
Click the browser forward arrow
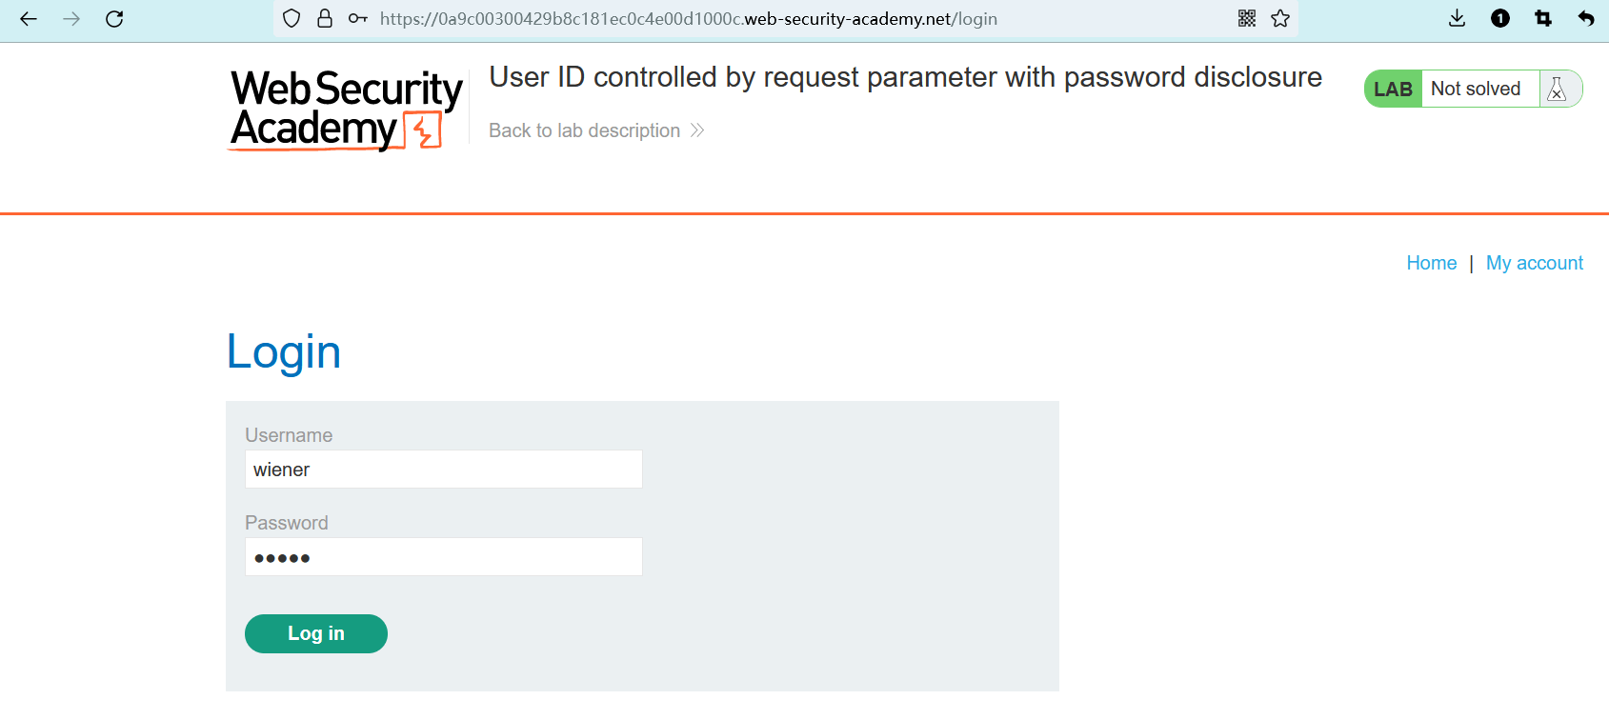point(71,19)
